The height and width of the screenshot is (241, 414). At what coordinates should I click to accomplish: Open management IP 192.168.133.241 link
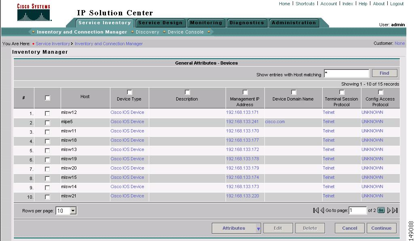(x=243, y=122)
